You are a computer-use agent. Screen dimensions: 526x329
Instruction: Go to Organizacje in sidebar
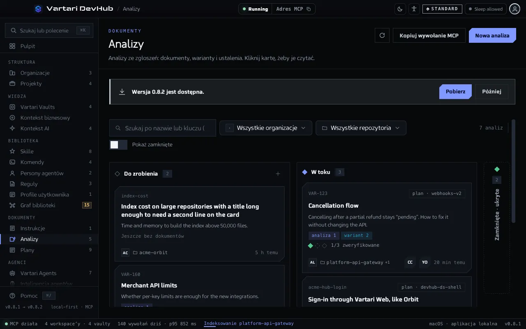[49, 73]
